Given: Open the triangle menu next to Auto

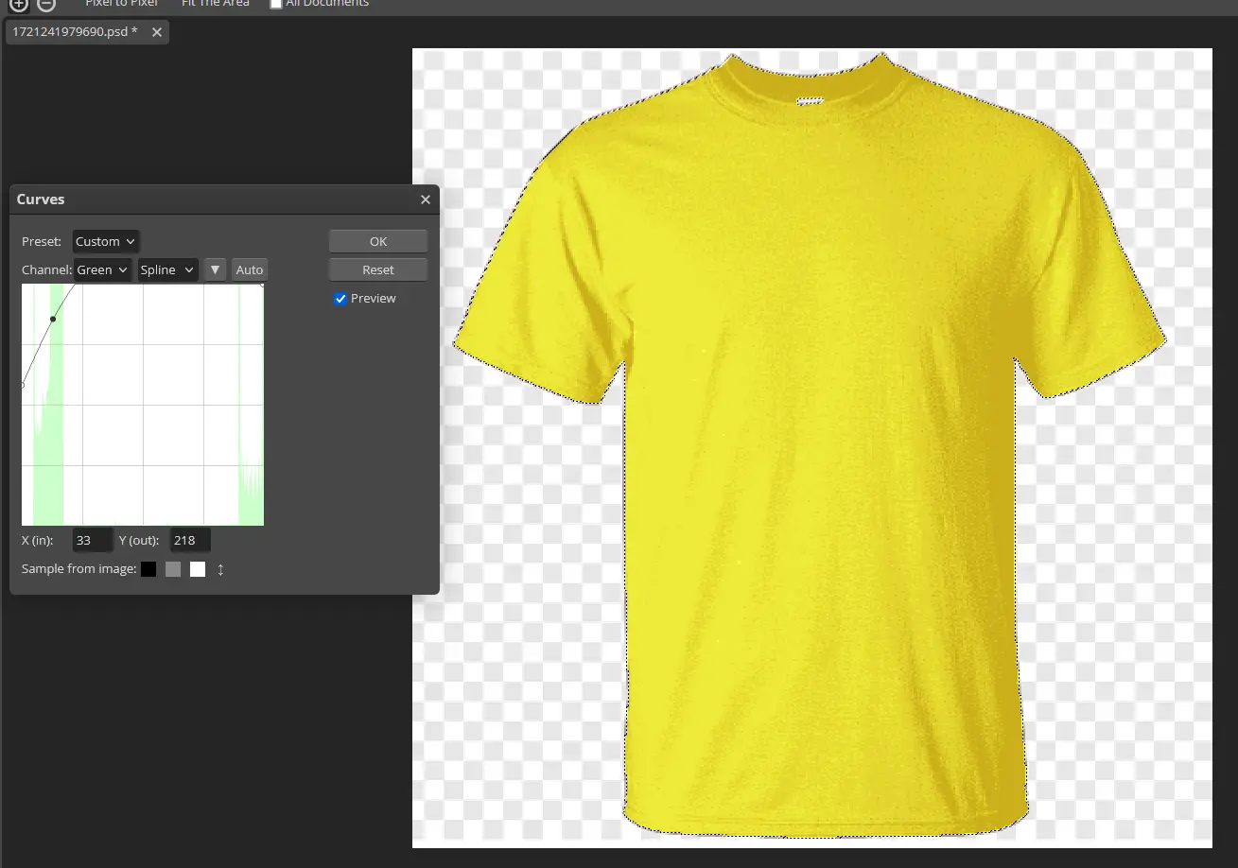Looking at the screenshot, I should [x=216, y=270].
